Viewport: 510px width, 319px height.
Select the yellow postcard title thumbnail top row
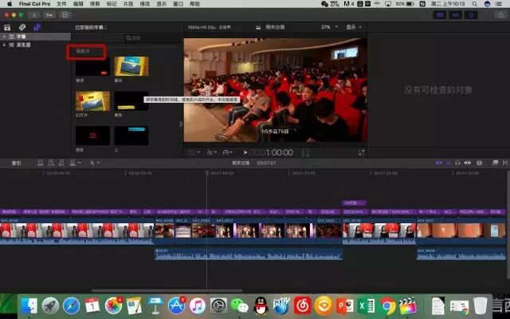pos(131,66)
